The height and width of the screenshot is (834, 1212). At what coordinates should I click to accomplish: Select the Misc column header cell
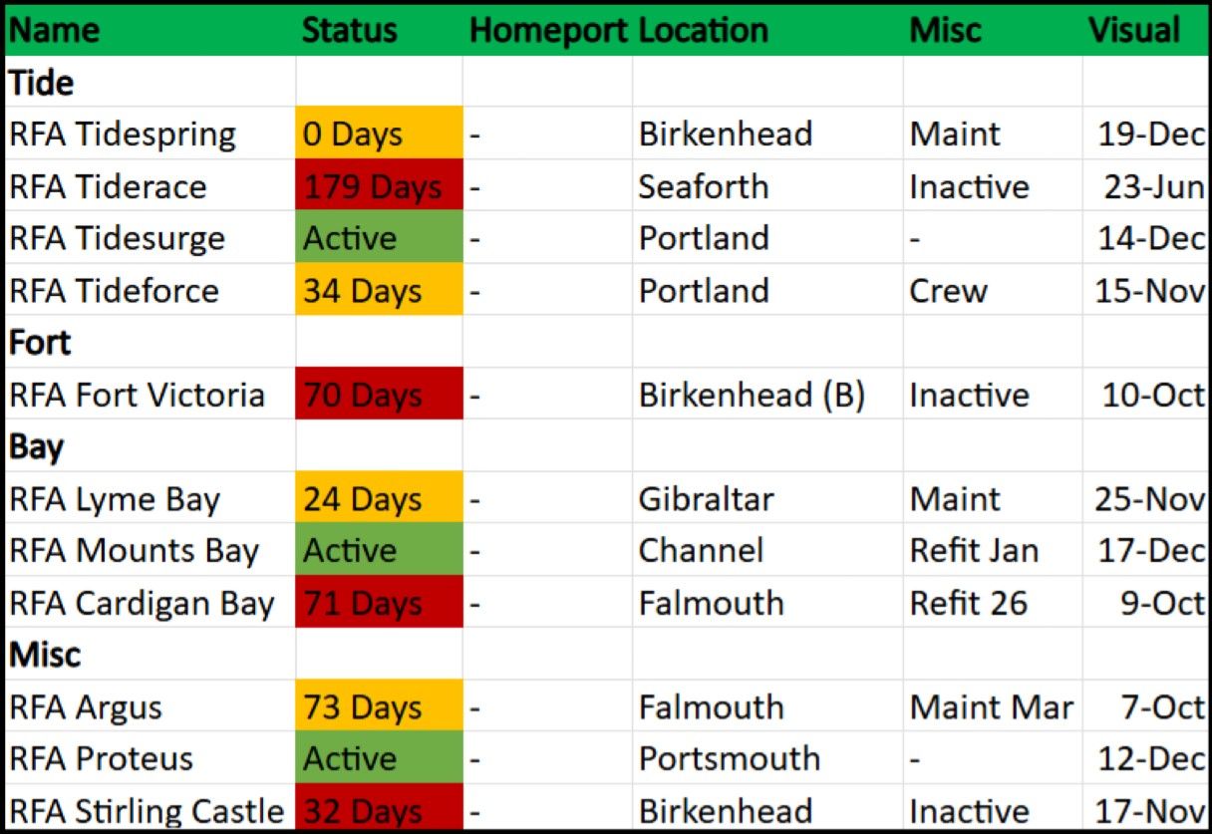tap(945, 31)
